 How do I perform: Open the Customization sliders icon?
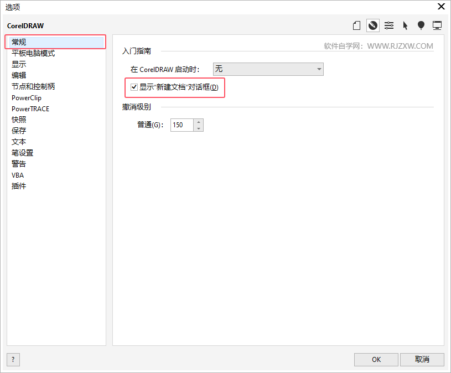(389, 25)
